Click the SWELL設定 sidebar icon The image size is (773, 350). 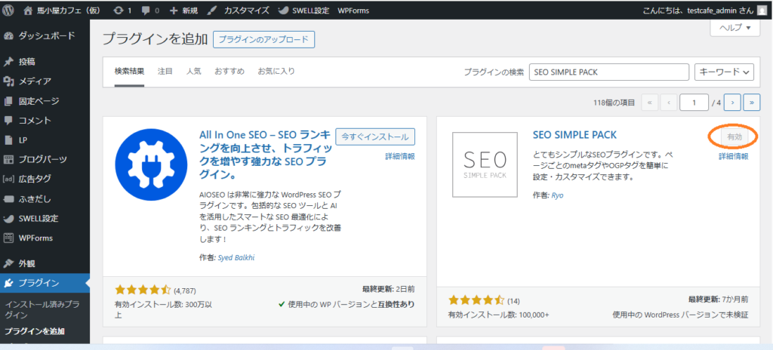[x=8, y=219]
